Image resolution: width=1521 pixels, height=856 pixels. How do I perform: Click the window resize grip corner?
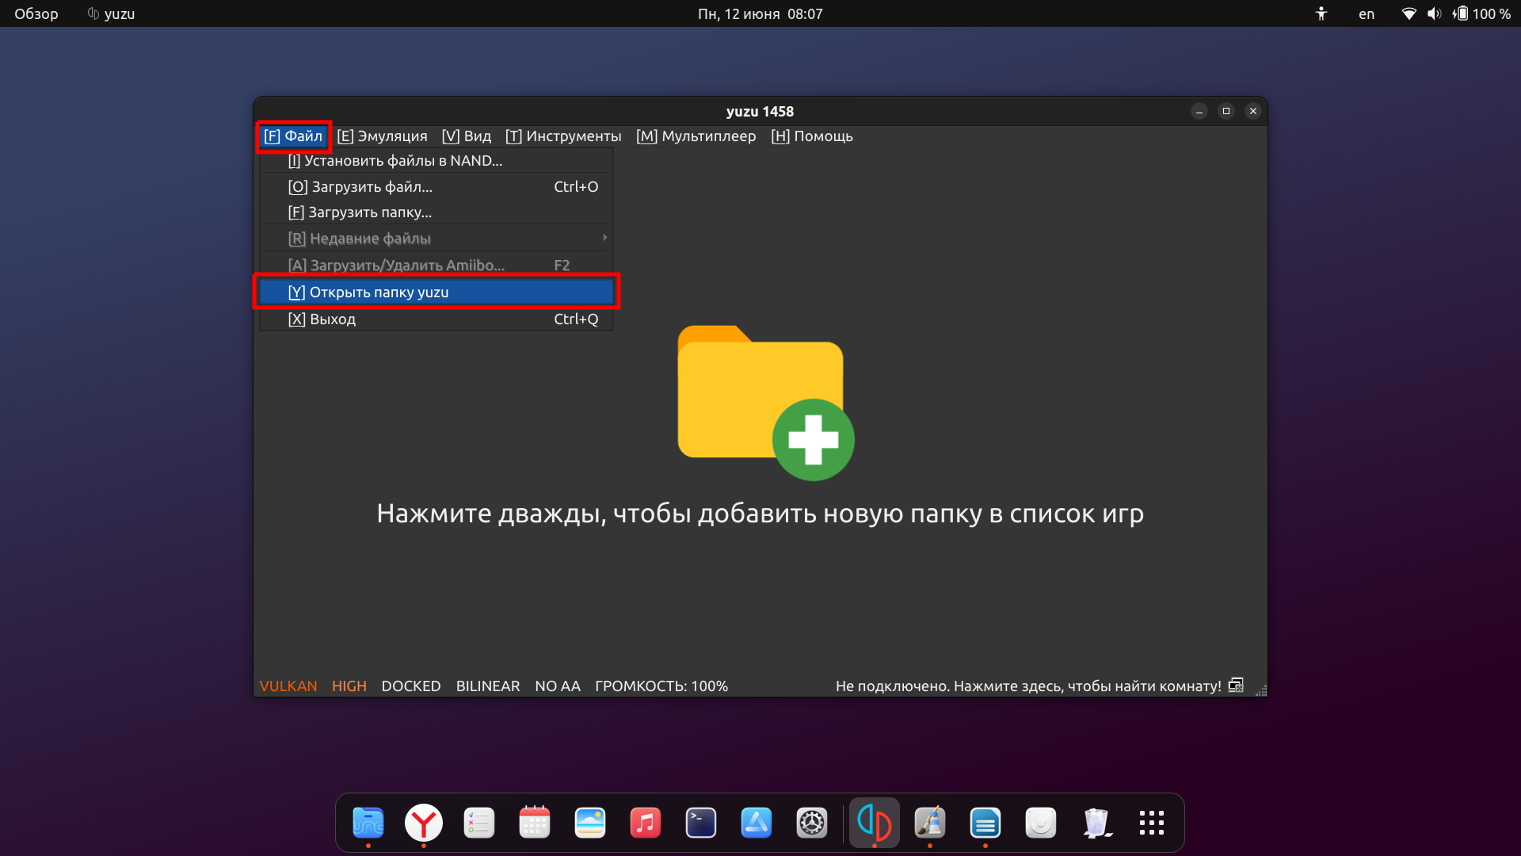(1261, 691)
